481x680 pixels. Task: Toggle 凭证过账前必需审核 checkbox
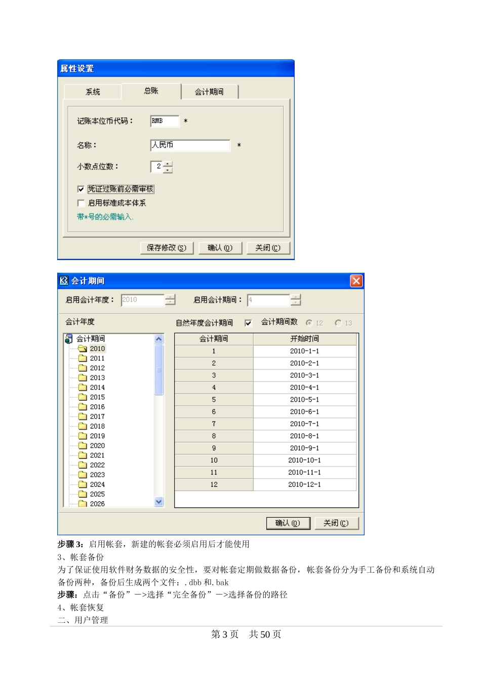click(81, 189)
